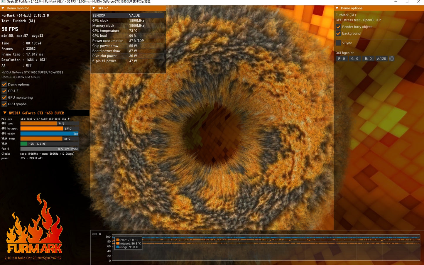The height and width of the screenshot is (265, 424).
Task: Collapse the GPU-Z sensor panel
Action: point(94,8)
